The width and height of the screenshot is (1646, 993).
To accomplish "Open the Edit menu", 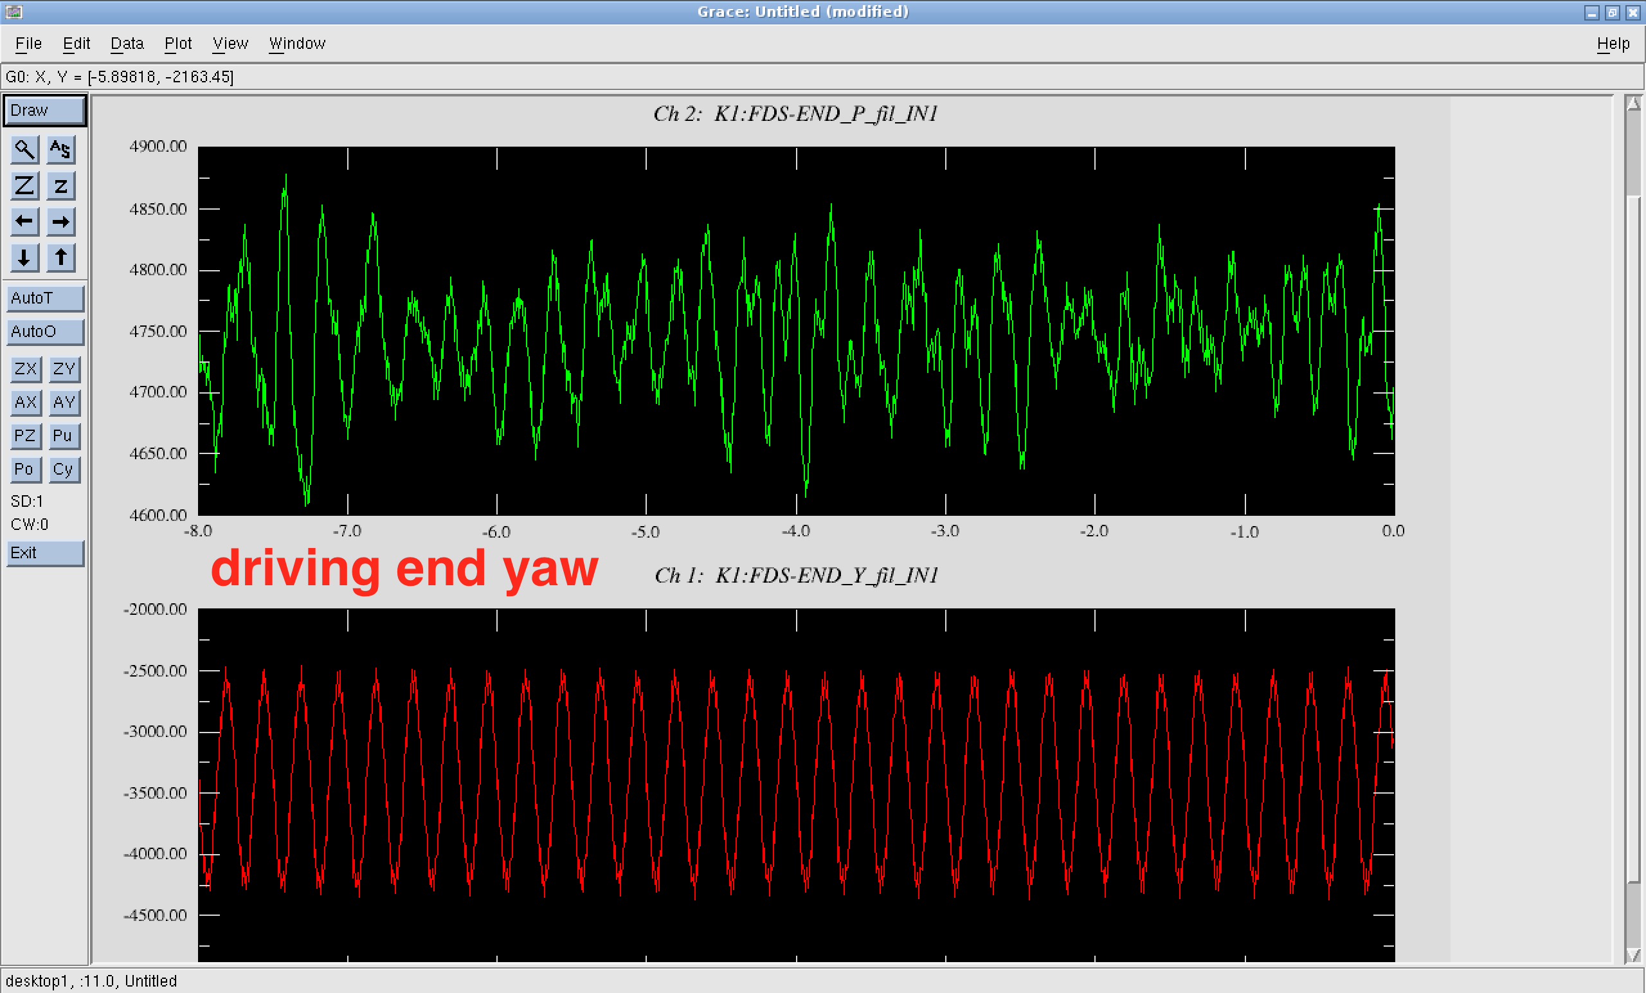I will (76, 44).
